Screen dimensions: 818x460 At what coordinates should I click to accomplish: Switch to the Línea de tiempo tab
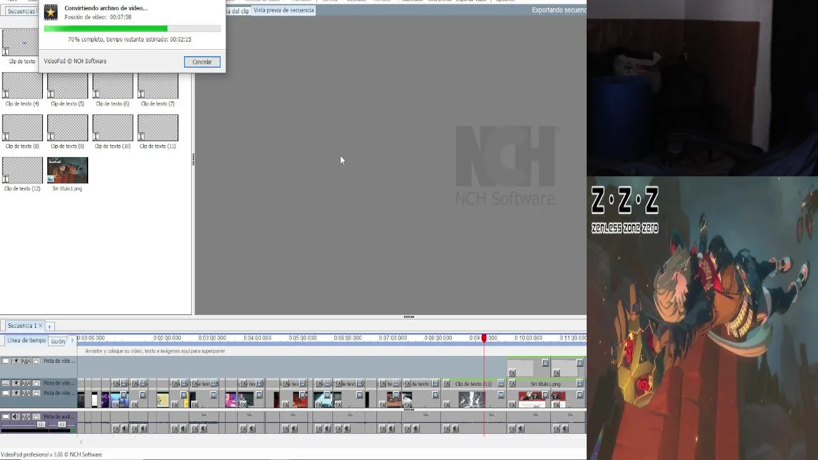26,341
